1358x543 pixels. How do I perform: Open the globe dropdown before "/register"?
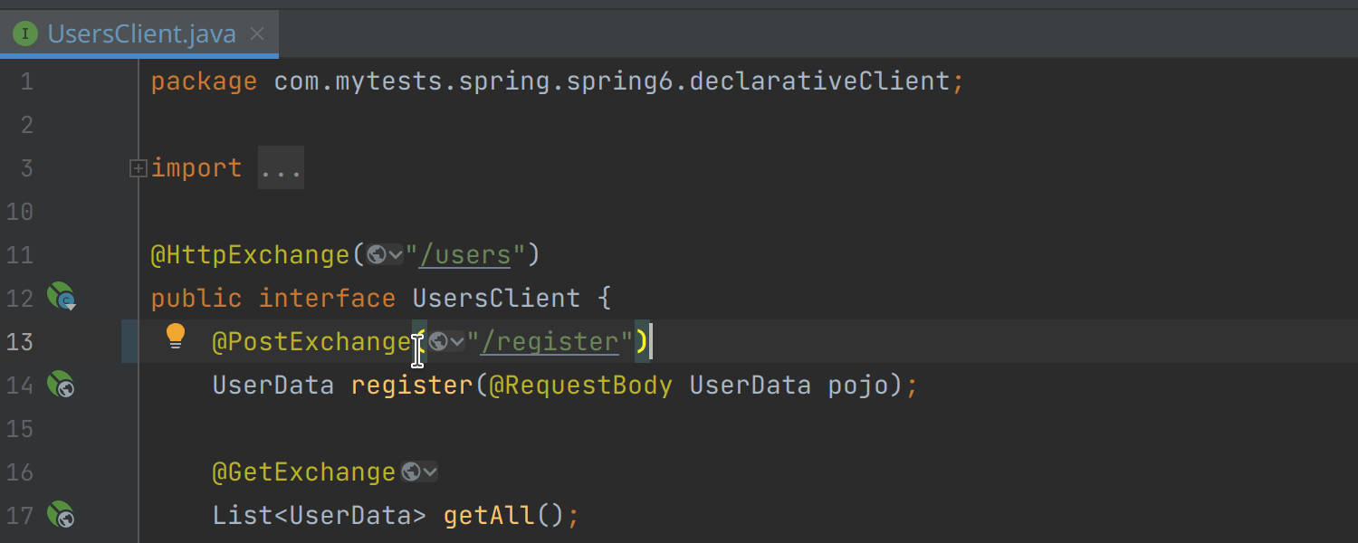point(446,342)
